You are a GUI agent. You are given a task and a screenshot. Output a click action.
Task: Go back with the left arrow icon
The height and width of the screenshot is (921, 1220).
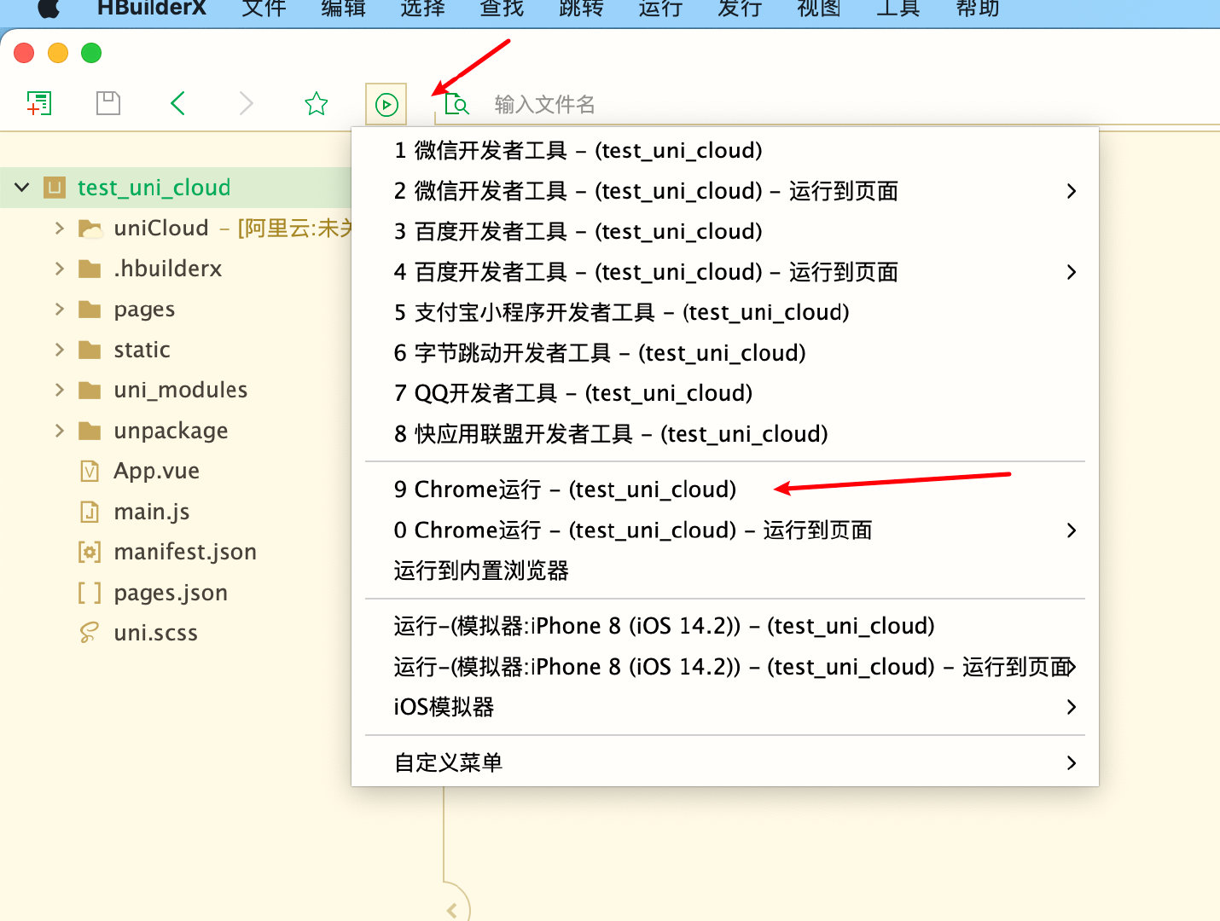pos(177,103)
